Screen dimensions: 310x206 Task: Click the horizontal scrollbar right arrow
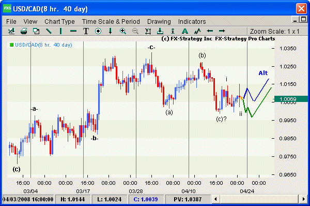tap(304, 199)
